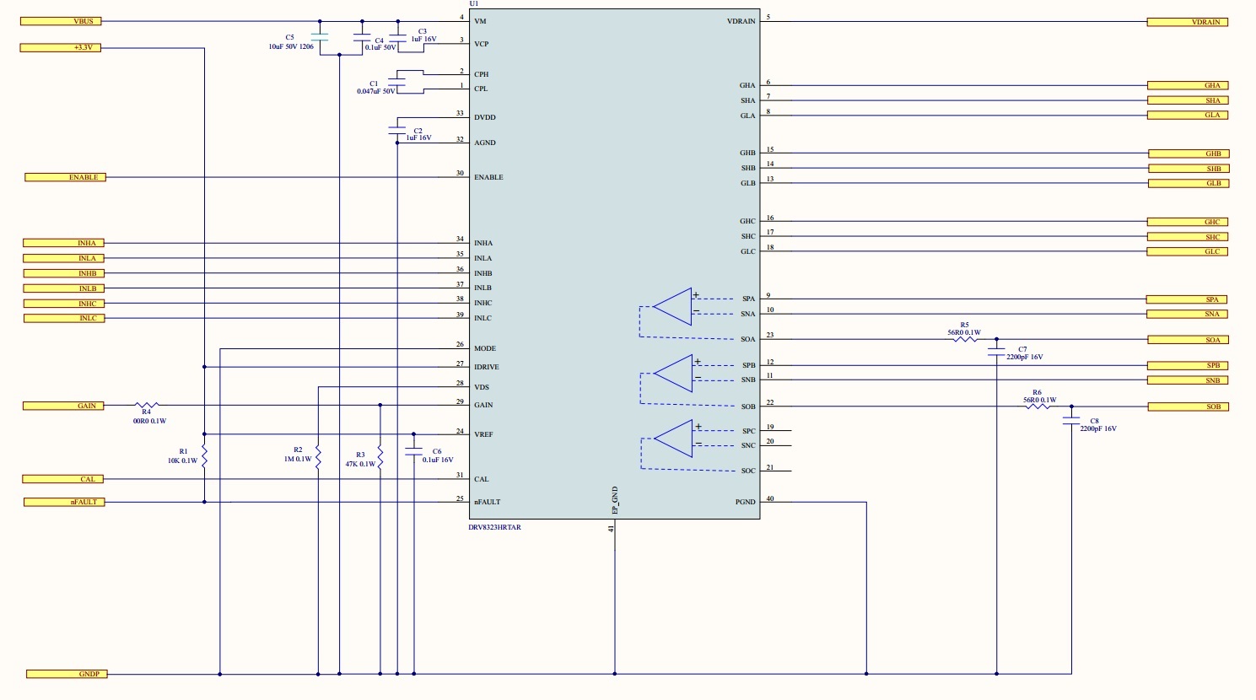Select the SNA output port
Viewport: 1256px width, 700px height.
click(1188, 314)
